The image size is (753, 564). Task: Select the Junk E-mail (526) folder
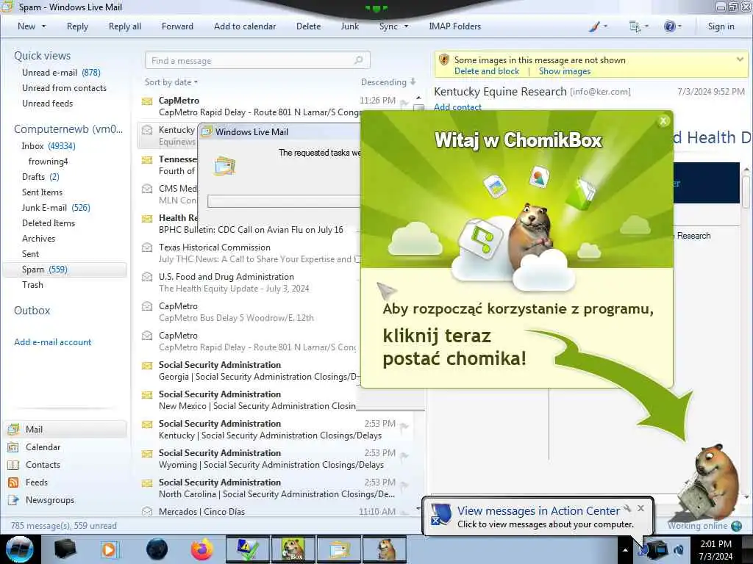click(56, 208)
